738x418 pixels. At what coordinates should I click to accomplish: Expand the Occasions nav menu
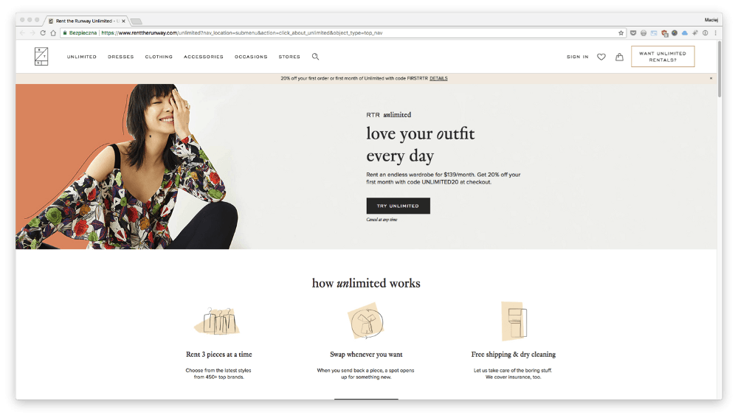pyautogui.click(x=251, y=57)
